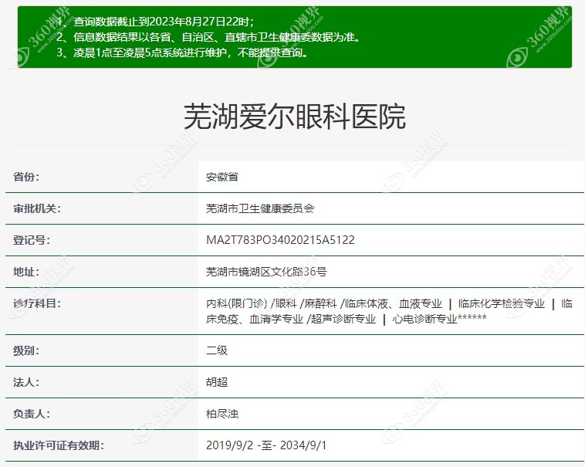Screen dimensions: 585x467
Task: Click notice line about 2023年8月27日22时
Action: (x=155, y=22)
